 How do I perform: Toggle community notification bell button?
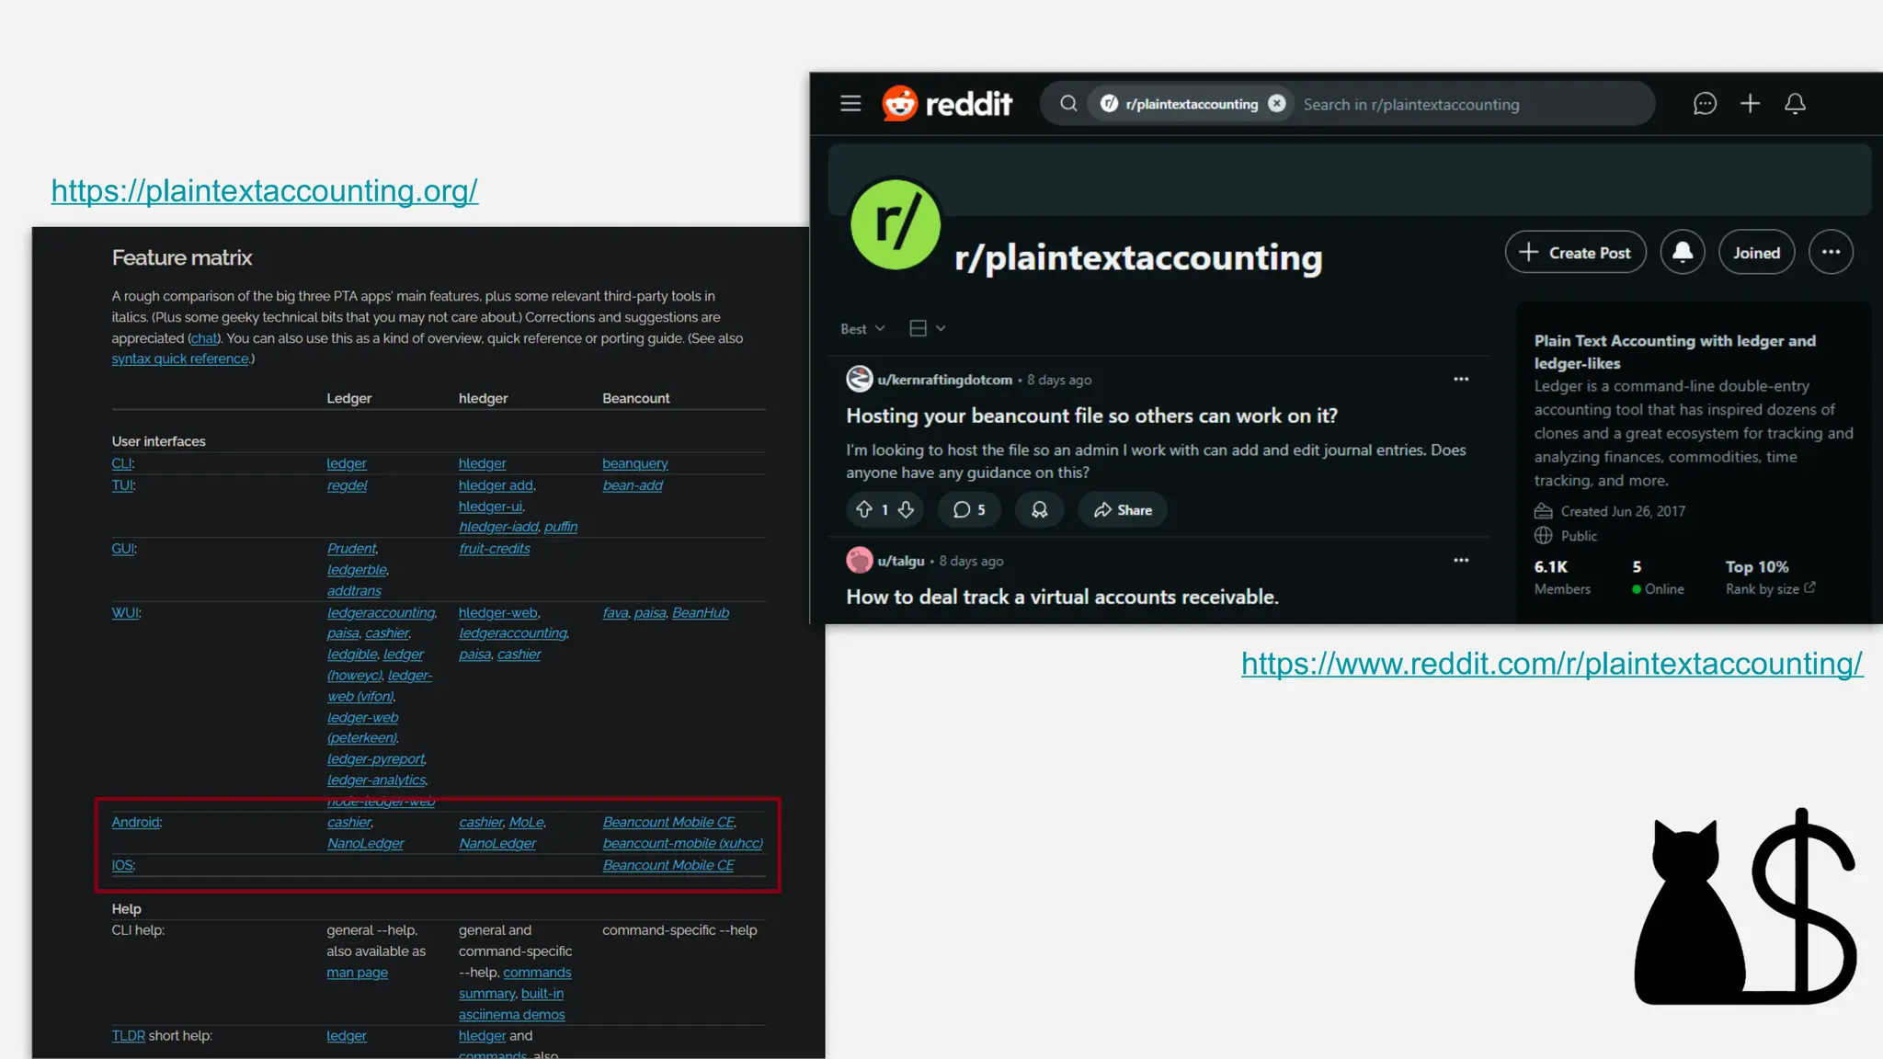(1683, 253)
